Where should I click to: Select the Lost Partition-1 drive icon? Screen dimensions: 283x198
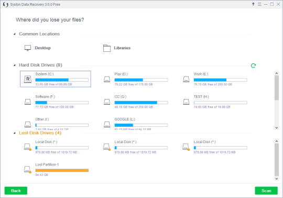point(28,170)
